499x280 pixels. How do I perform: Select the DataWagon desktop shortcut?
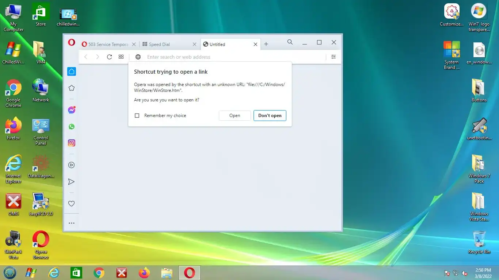pos(41,166)
